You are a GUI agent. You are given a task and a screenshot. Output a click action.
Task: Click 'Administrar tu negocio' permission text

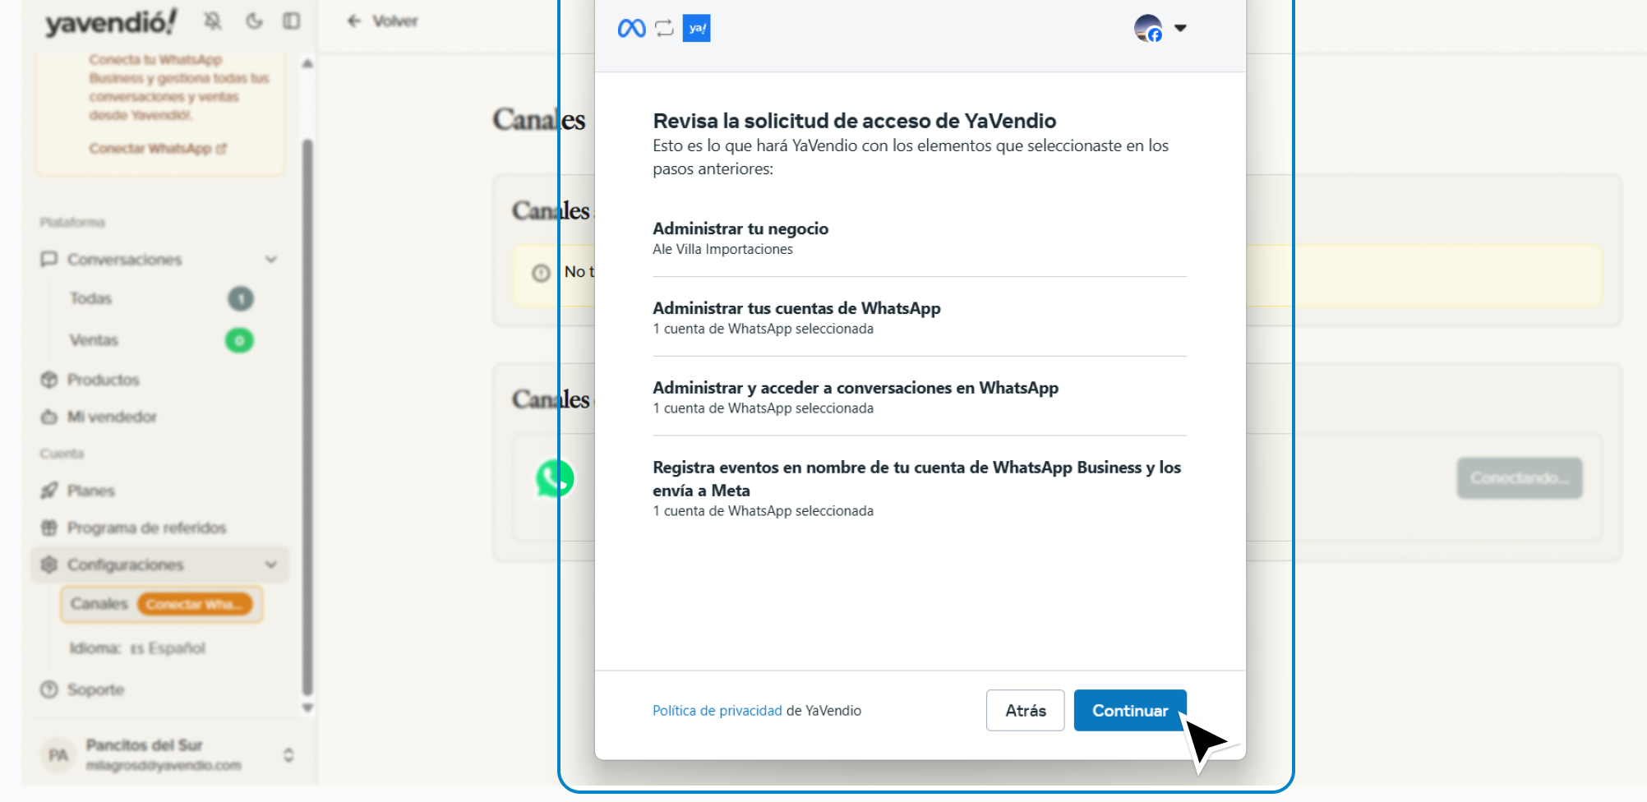pos(740,228)
